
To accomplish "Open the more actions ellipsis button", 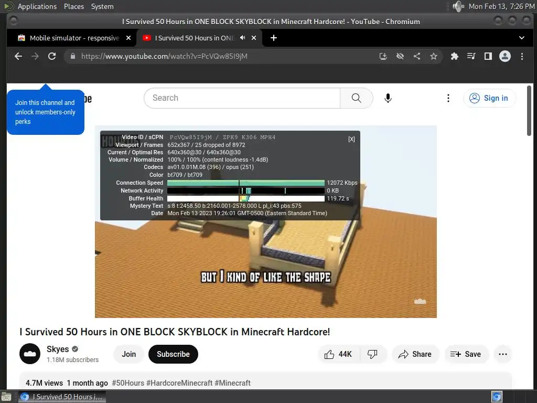I will click(503, 354).
